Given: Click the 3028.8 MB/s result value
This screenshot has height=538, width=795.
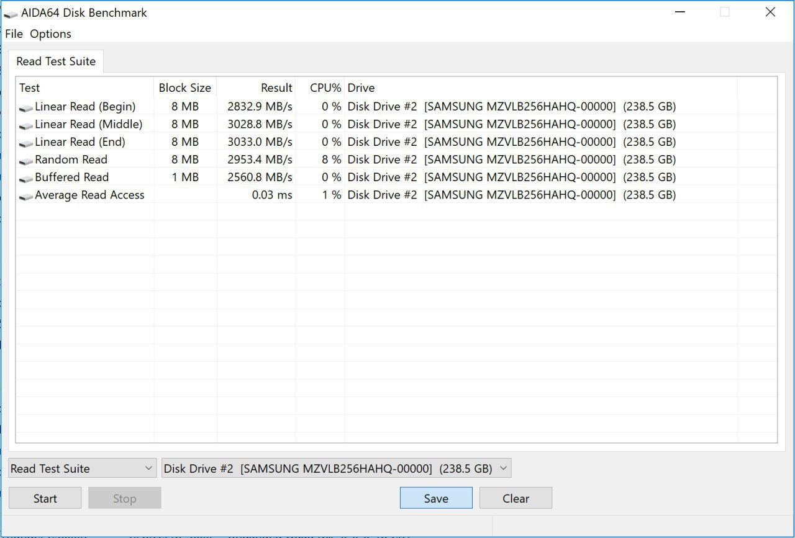Looking at the screenshot, I should [260, 124].
